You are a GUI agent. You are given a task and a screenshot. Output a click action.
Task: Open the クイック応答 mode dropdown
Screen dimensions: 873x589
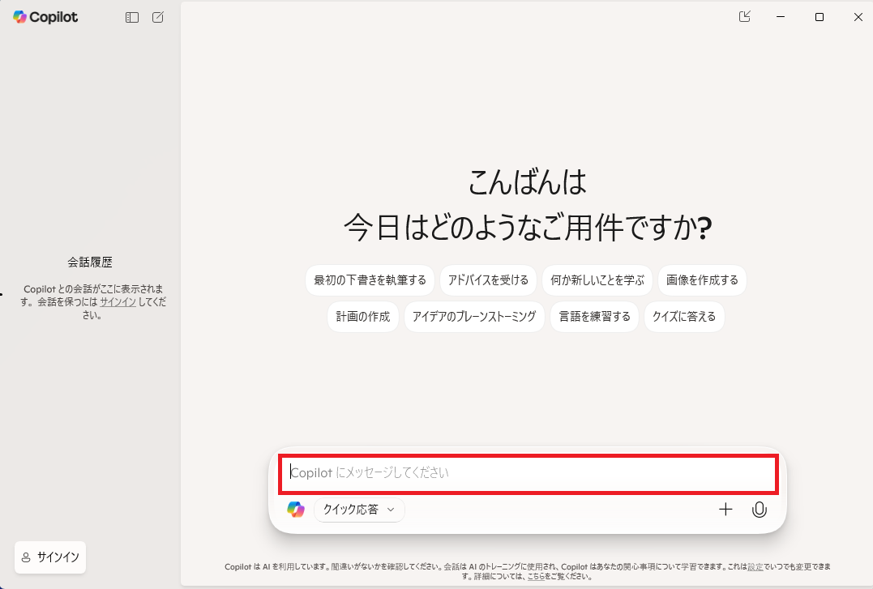tap(359, 510)
